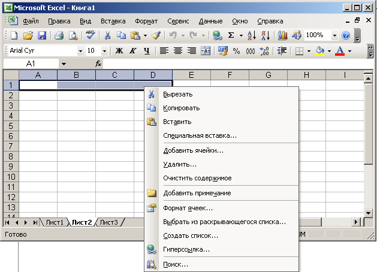Image resolution: width=377 pixels, height=272 pixels.
Task: Select row 5 header
Action: (x=11, y=126)
